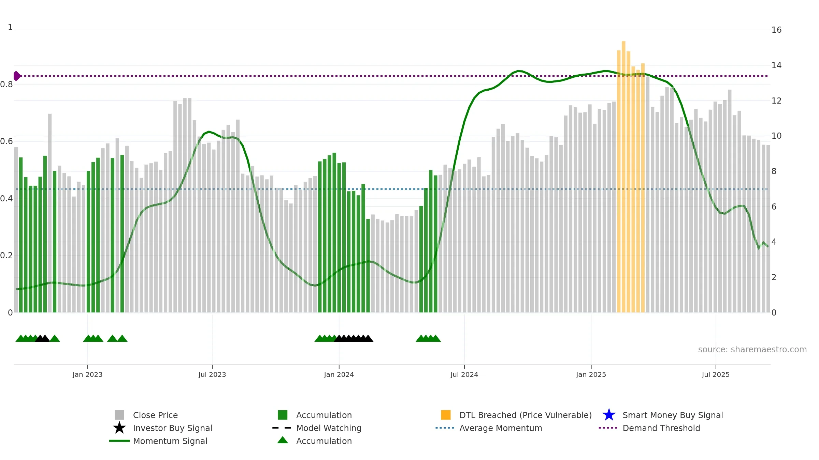Toggle the Demand Threshold legend label
The height and width of the screenshot is (460, 819).
click(x=661, y=428)
